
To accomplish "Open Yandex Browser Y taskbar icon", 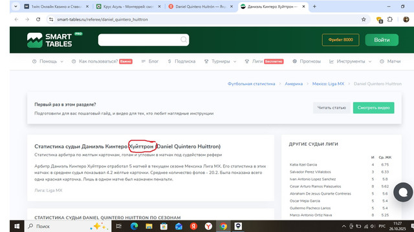I will point(208,226).
